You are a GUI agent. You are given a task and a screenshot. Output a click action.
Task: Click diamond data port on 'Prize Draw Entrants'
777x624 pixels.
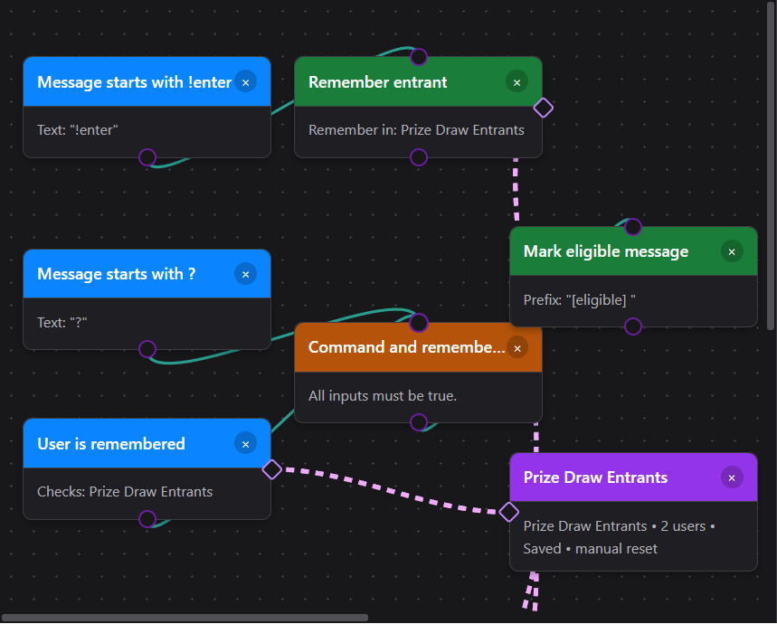click(x=509, y=512)
